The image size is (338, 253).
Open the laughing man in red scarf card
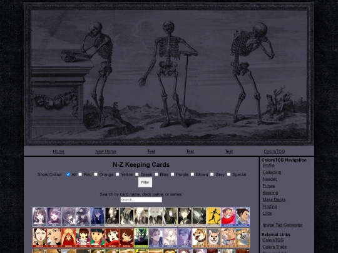(x=228, y=217)
